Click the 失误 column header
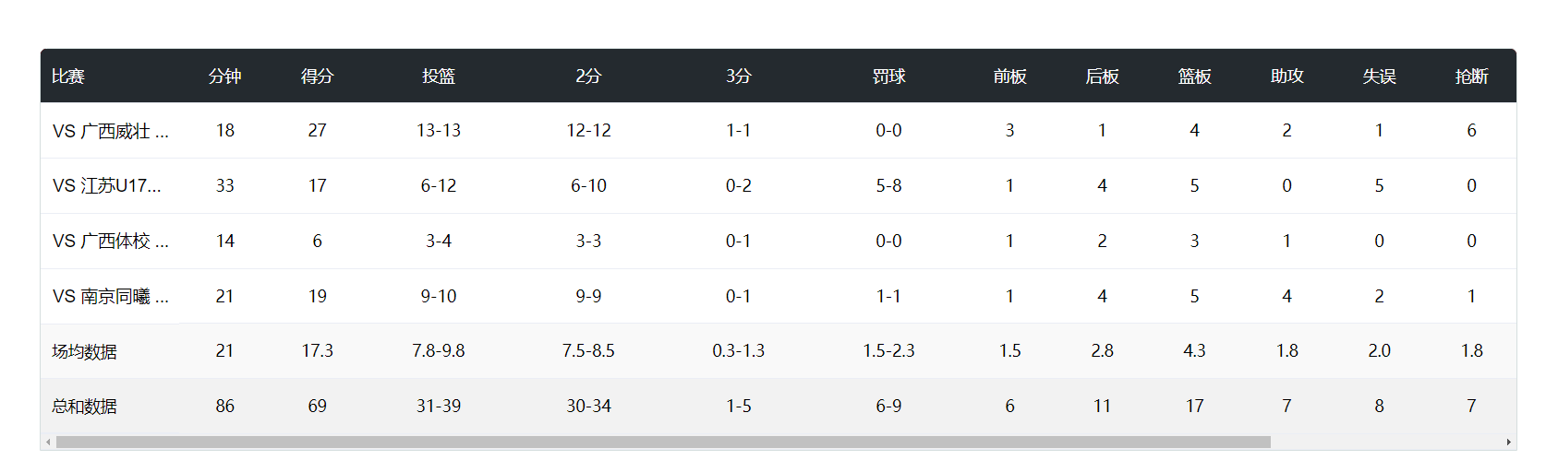 (x=1379, y=77)
